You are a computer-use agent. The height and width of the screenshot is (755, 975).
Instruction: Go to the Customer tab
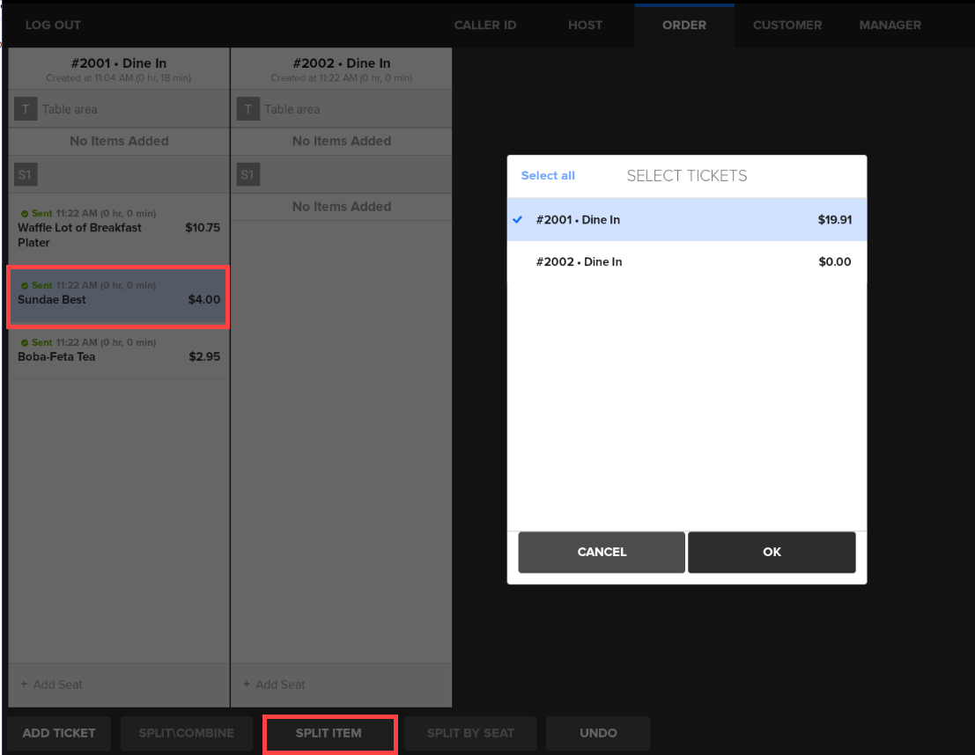tap(787, 26)
